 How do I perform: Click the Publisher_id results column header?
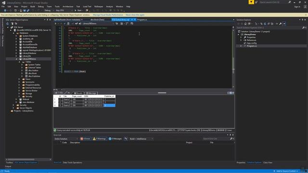pyautogui.click(x=109, y=96)
